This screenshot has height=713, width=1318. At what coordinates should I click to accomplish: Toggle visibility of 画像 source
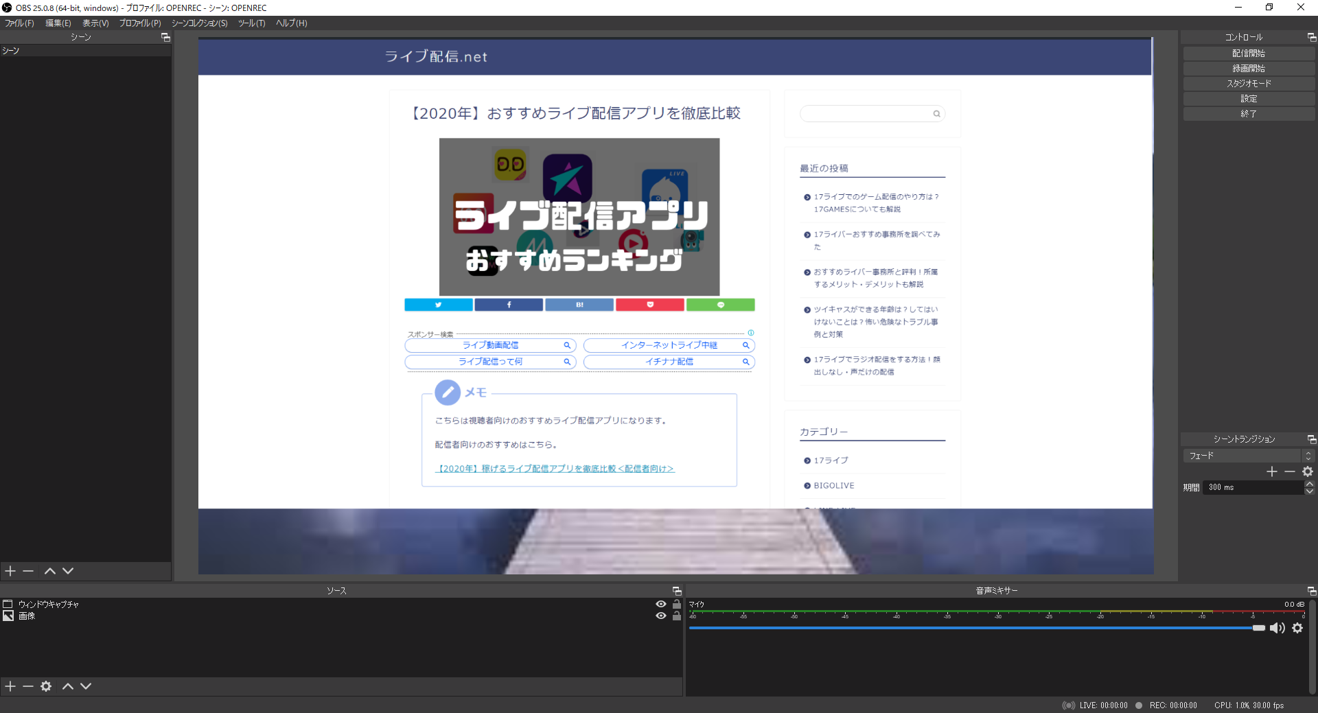661,616
